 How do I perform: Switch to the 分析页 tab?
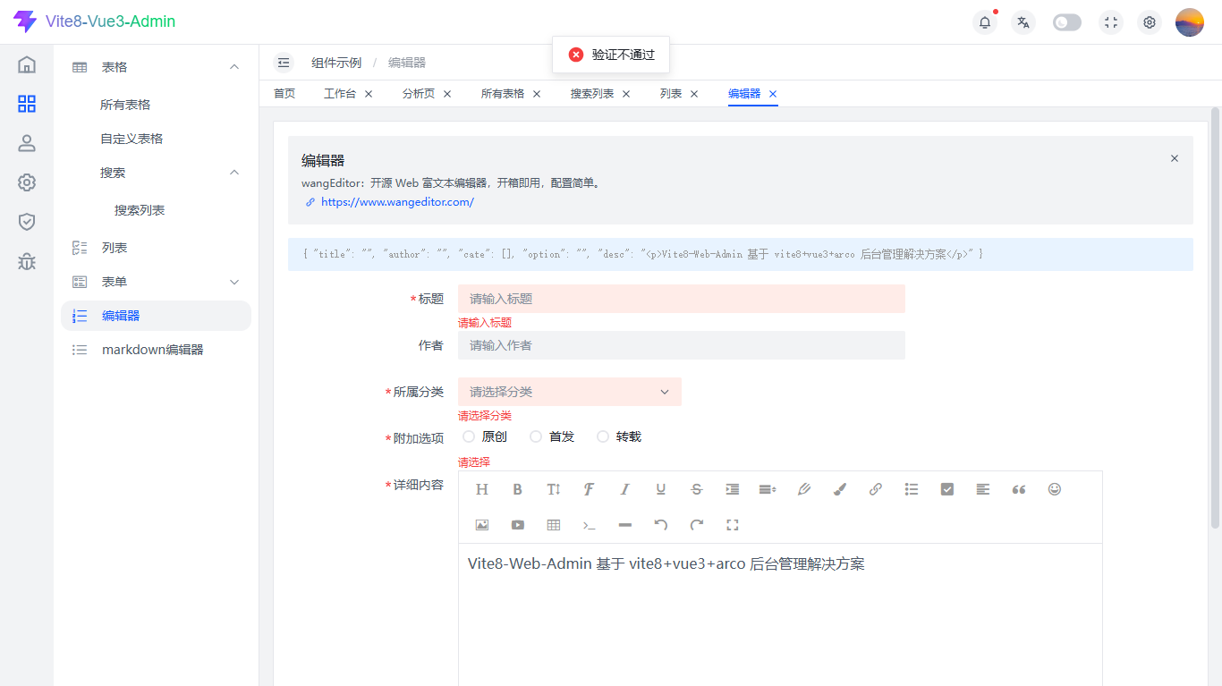[419, 93]
